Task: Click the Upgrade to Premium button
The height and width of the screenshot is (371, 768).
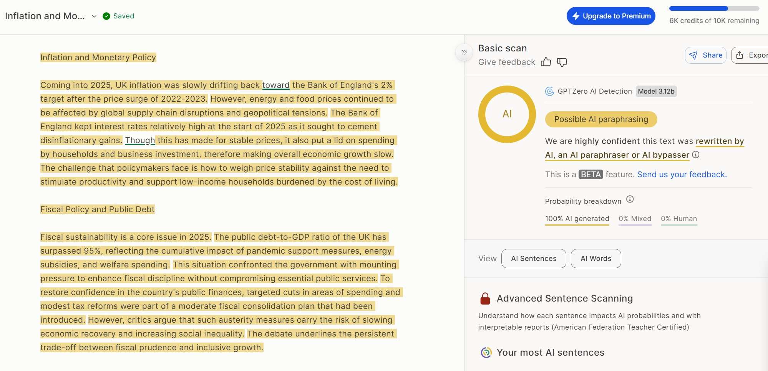Action: tap(610, 16)
